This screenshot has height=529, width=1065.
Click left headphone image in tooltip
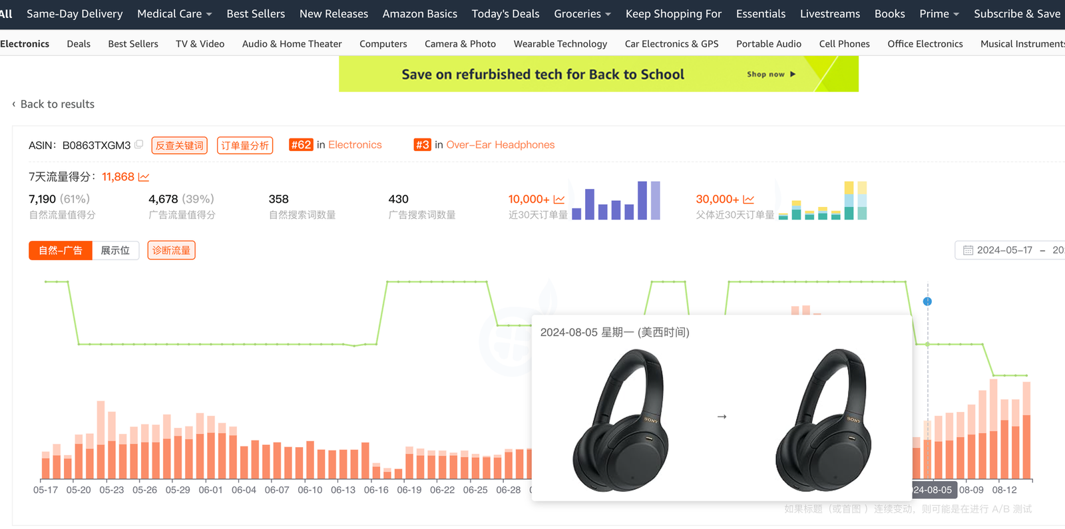pyautogui.click(x=620, y=421)
